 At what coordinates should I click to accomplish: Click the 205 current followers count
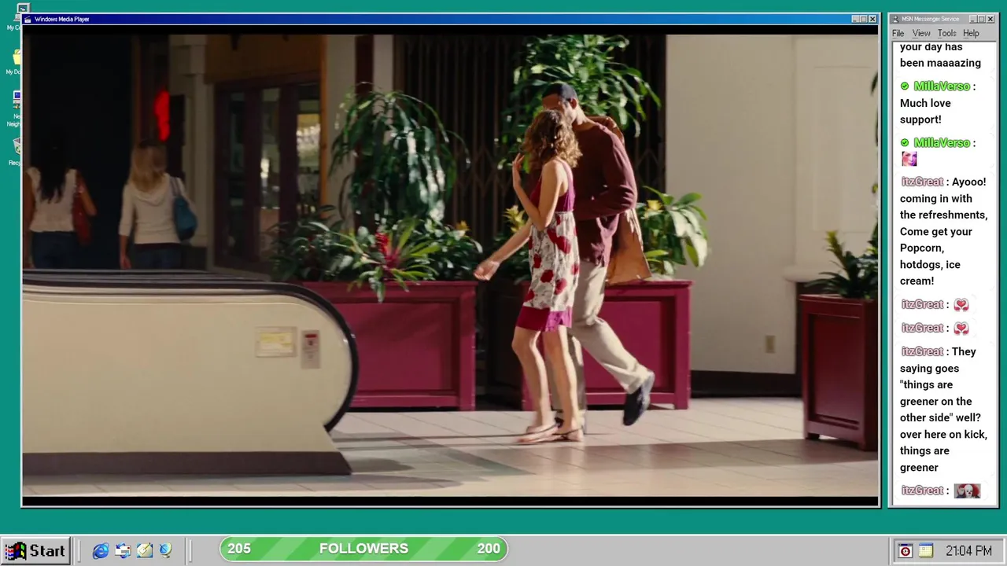tap(239, 549)
